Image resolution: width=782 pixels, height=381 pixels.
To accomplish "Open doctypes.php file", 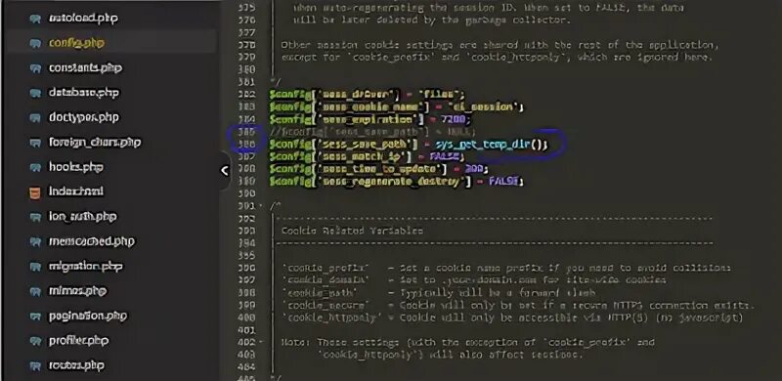I will [x=84, y=117].
